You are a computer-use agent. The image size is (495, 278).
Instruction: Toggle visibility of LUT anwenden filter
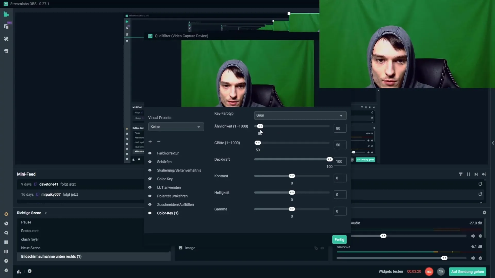click(150, 187)
